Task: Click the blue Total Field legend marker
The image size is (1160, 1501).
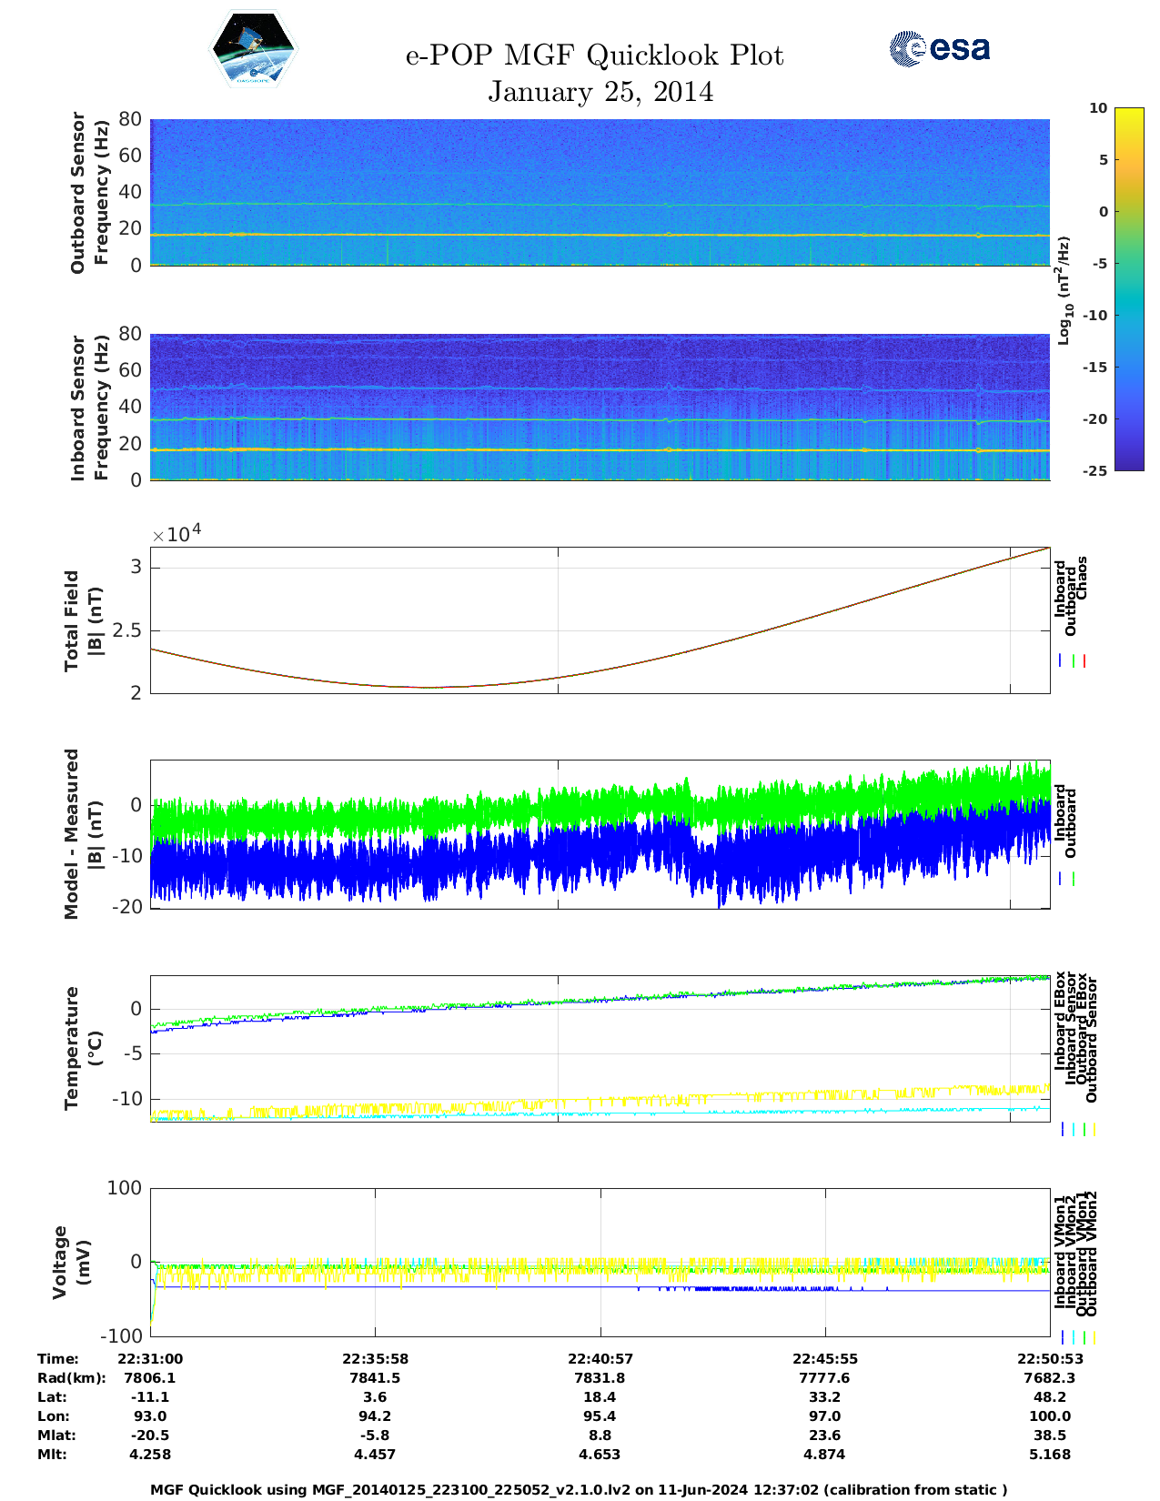Action: click(x=1061, y=661)
